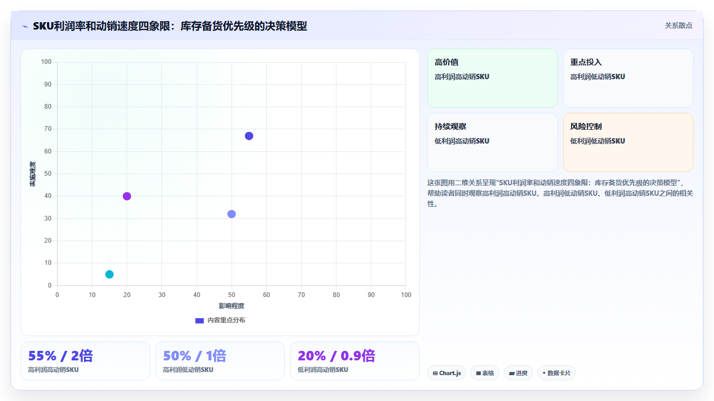Click the x-axis tick label 50
Image resolution: width=714 pixels, height=401 pixels.
(231, 294)
